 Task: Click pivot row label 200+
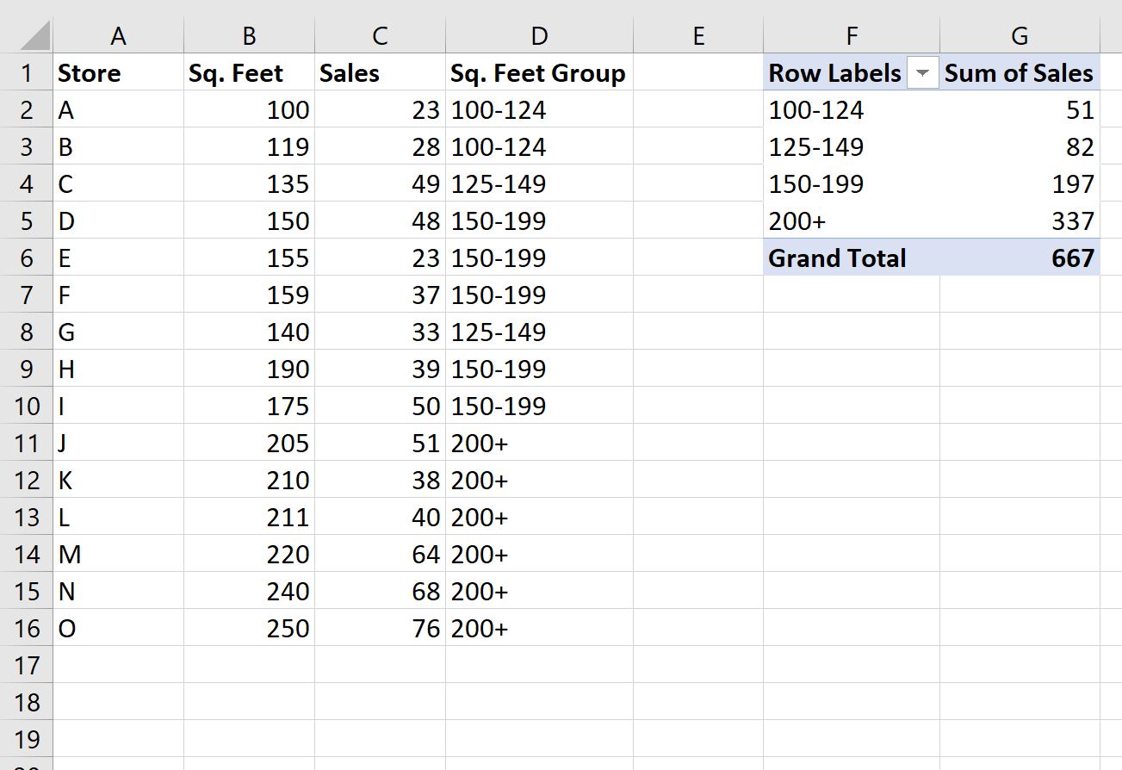click(852, 221)
